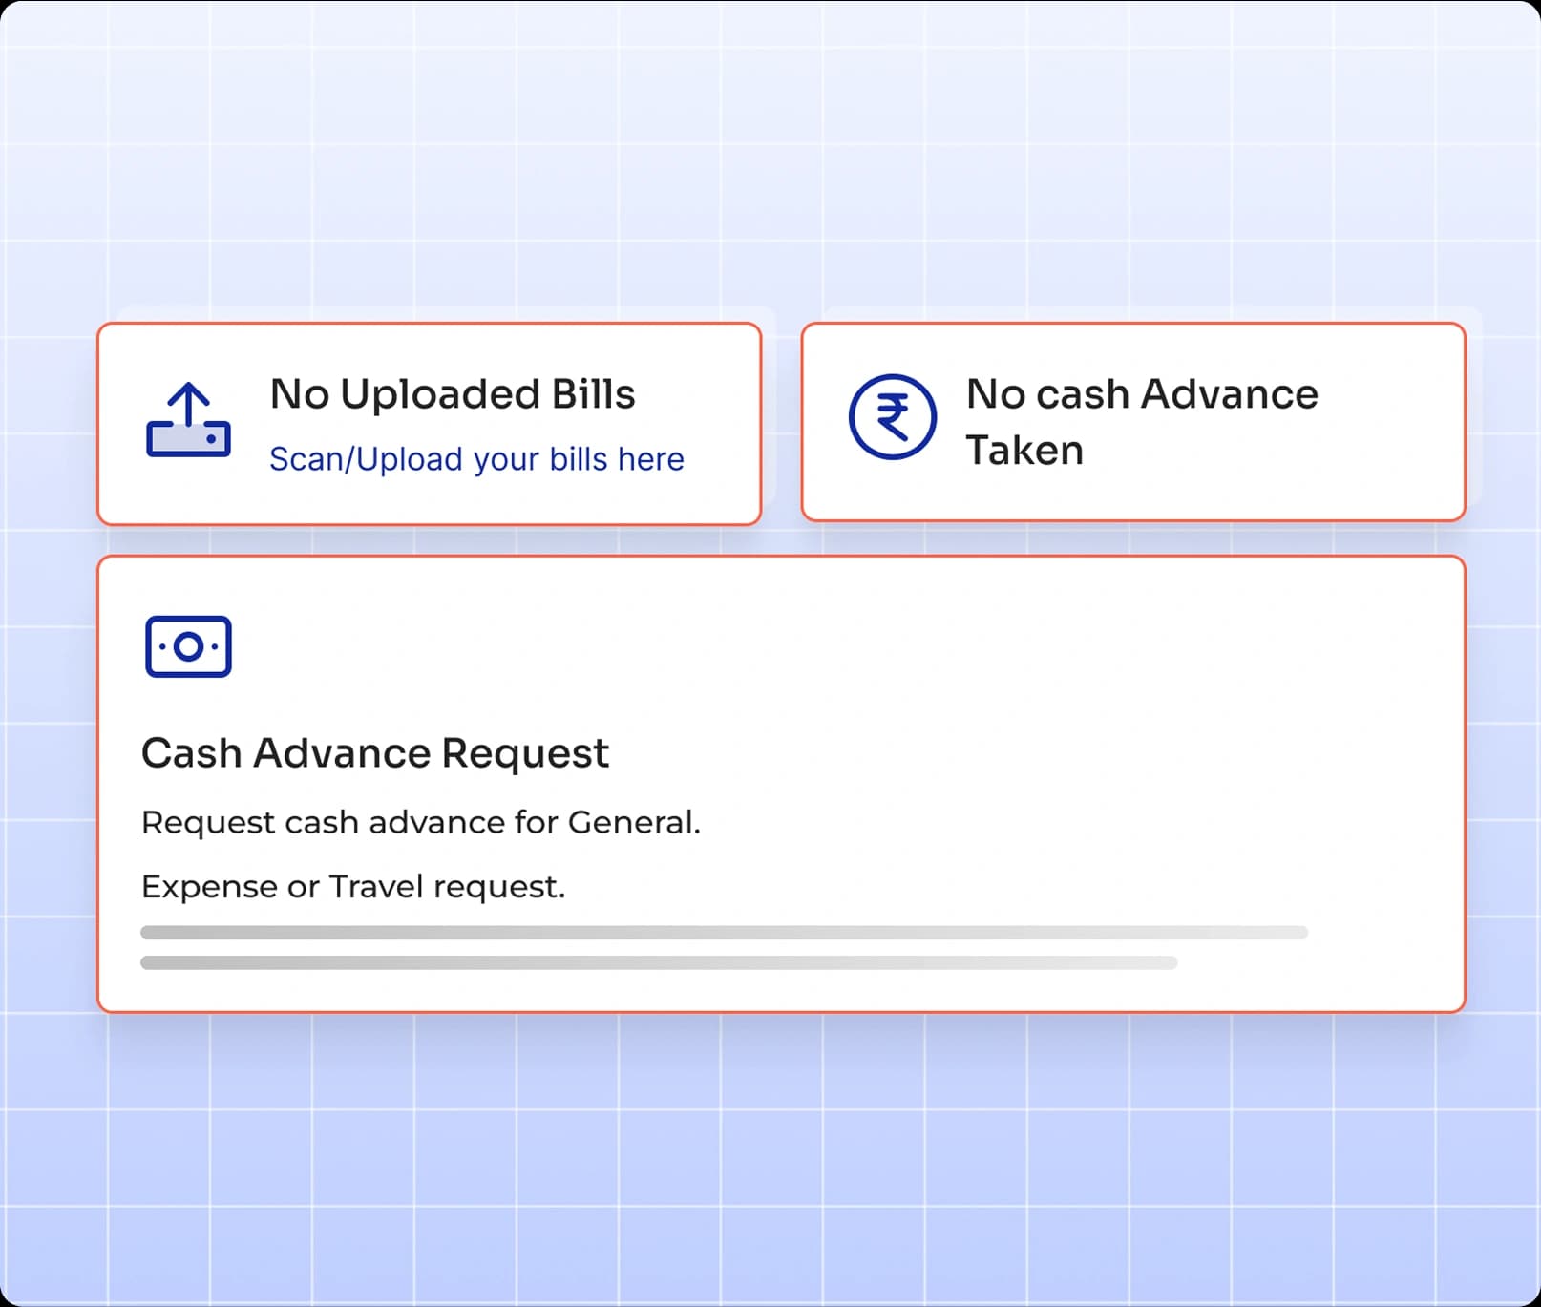The width and height of the screenshot is (1541, 1307).
Task: Click the text Expense or Travel request
Action: click(353, 886)
